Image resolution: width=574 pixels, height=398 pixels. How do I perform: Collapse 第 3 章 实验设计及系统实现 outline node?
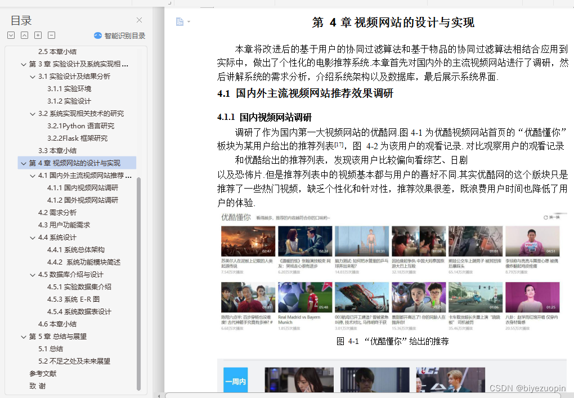24,64
